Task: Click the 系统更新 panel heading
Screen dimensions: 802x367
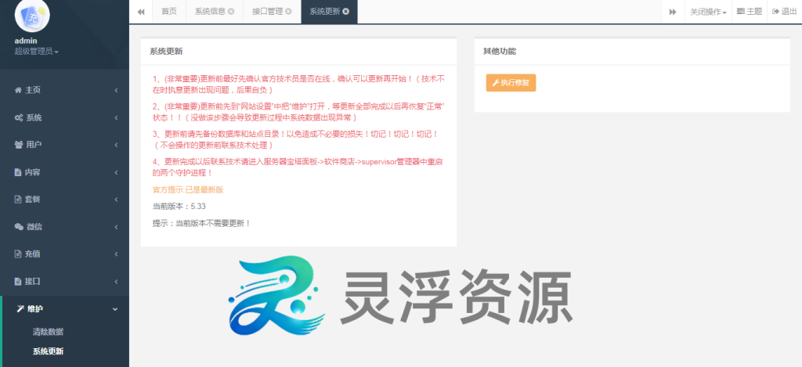Action: [166, 52]
